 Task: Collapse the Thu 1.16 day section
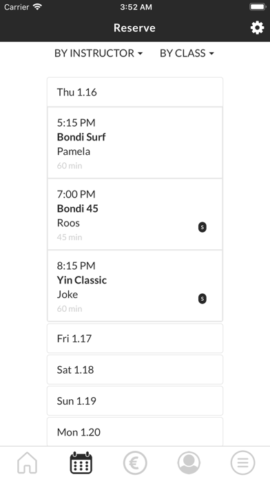click(135, 92)
